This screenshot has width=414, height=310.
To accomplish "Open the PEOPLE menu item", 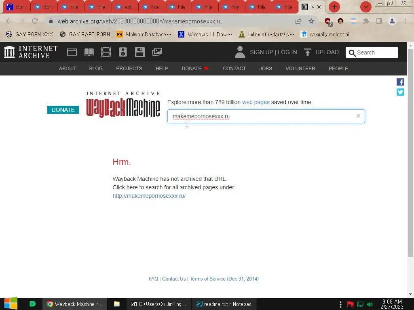I will [338, 69].
